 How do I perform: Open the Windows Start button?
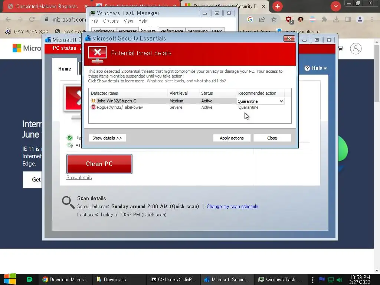point(10,279)
